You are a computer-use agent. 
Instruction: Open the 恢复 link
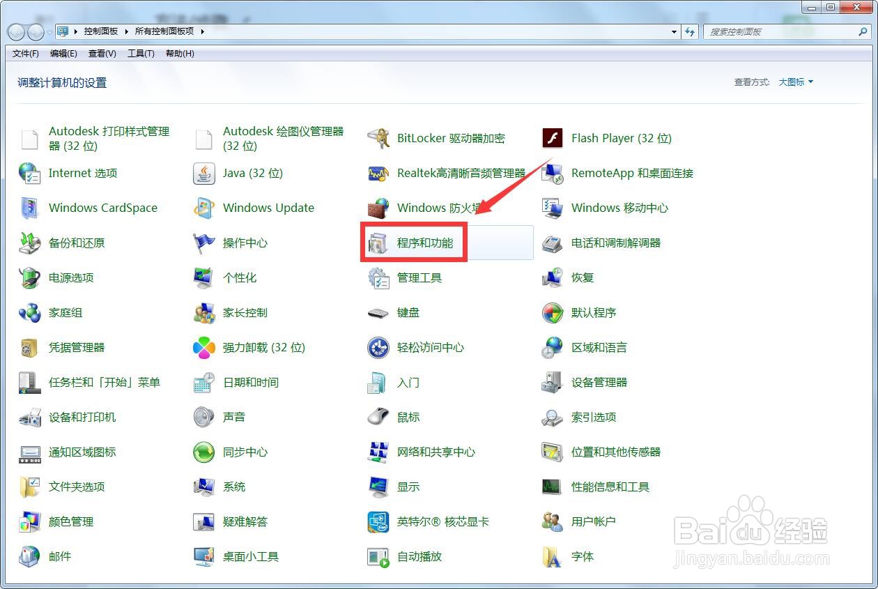583,277
